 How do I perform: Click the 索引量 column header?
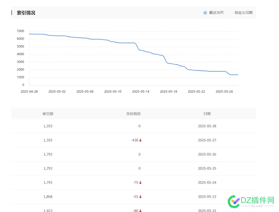(x=48, y=114)
